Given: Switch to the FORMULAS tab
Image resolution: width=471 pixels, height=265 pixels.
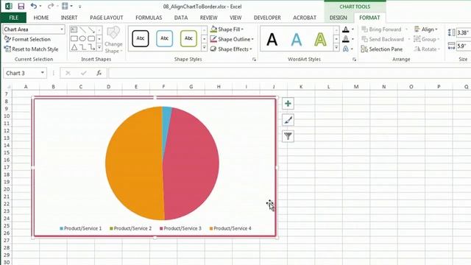Looking at the screenshot, I should (149, 18).
